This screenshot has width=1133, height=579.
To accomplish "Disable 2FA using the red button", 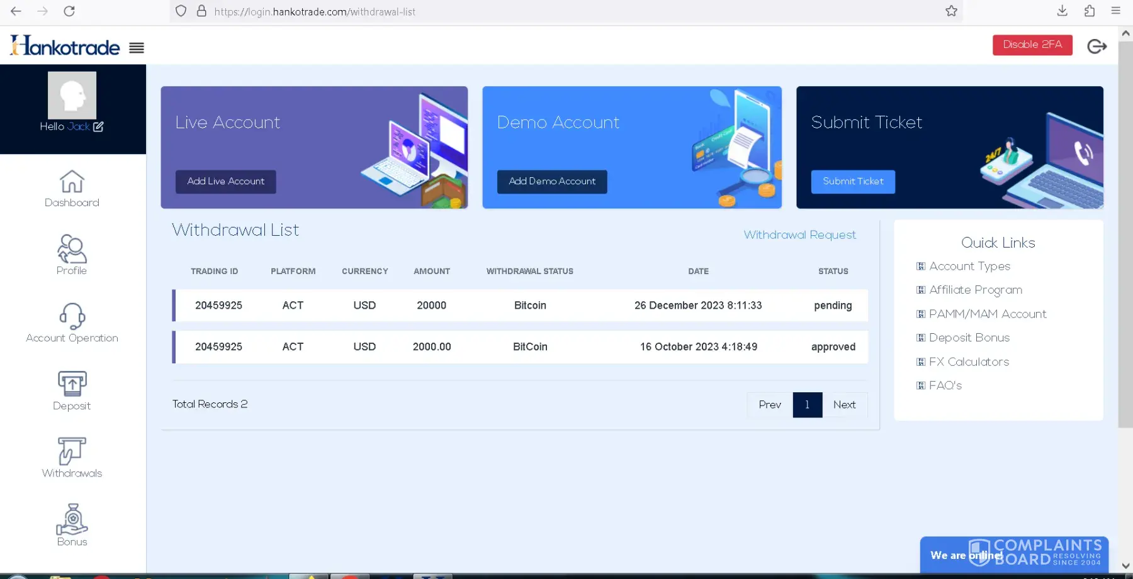I will click(x=1032, y=45).
